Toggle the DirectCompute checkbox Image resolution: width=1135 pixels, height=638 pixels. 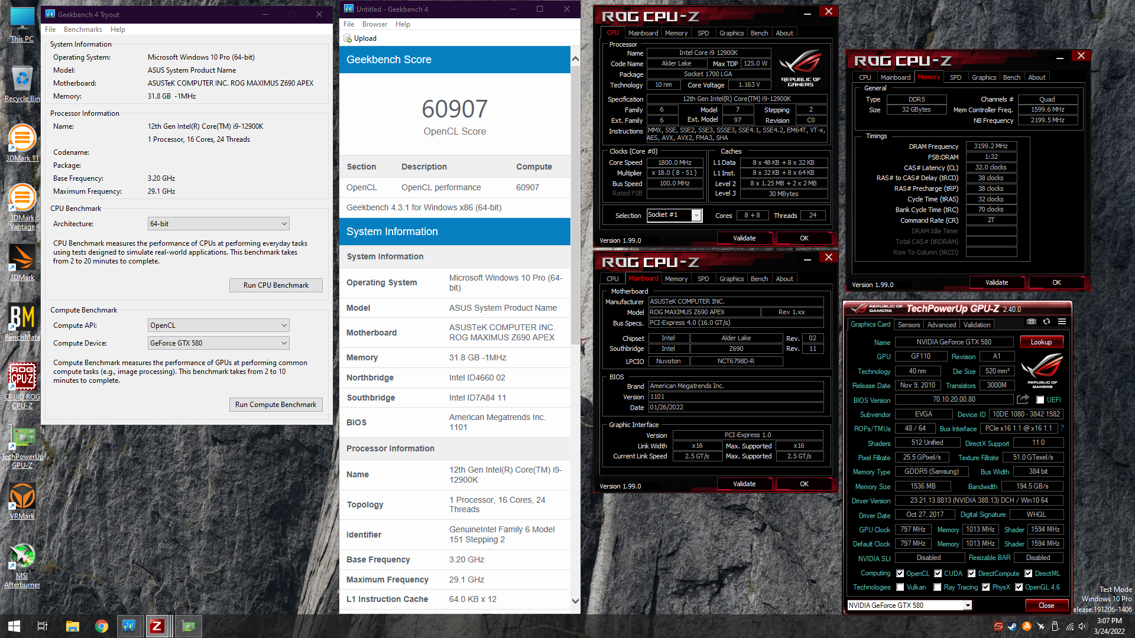[x=972, y=574]
